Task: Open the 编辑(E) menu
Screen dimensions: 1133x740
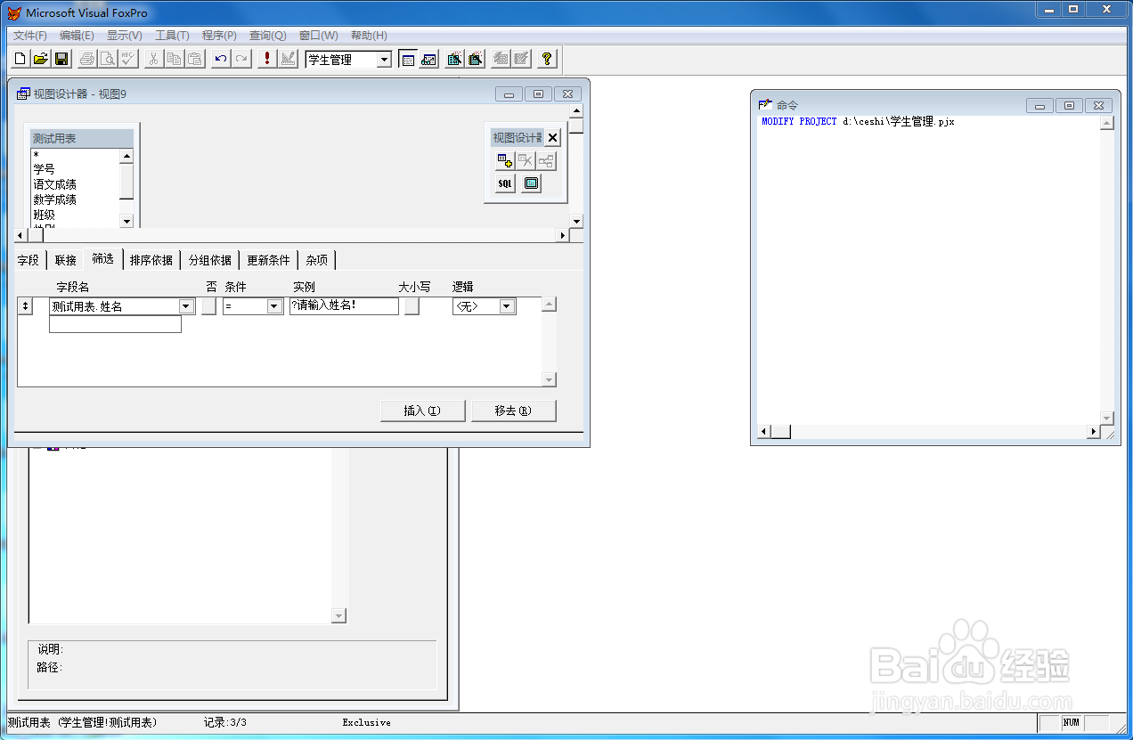Action: pyautogui.click(x=77, y=36)
